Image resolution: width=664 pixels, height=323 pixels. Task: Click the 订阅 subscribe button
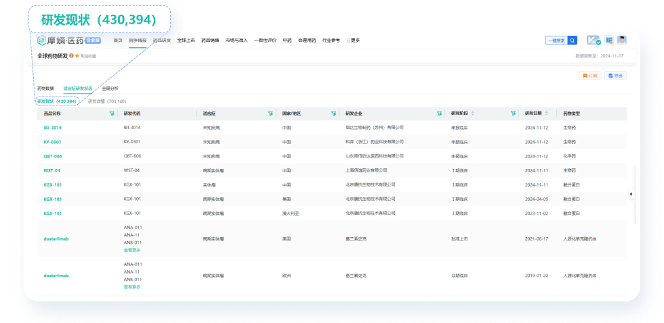(x=590, y=76)
